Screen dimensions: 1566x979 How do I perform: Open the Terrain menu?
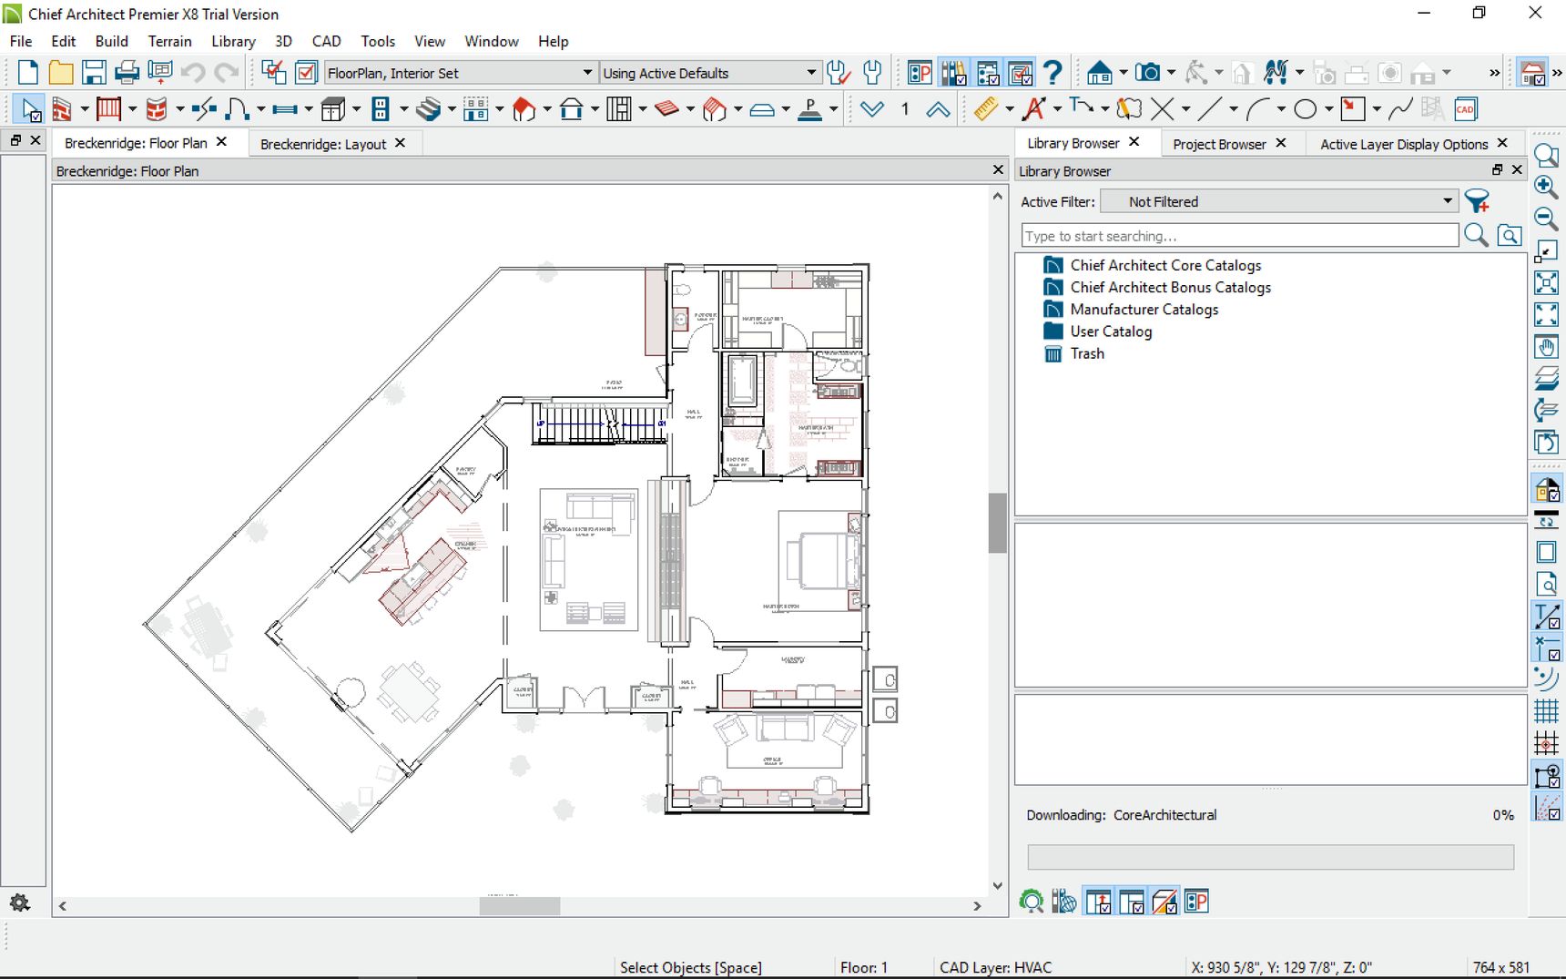click(x=170, y=41)
